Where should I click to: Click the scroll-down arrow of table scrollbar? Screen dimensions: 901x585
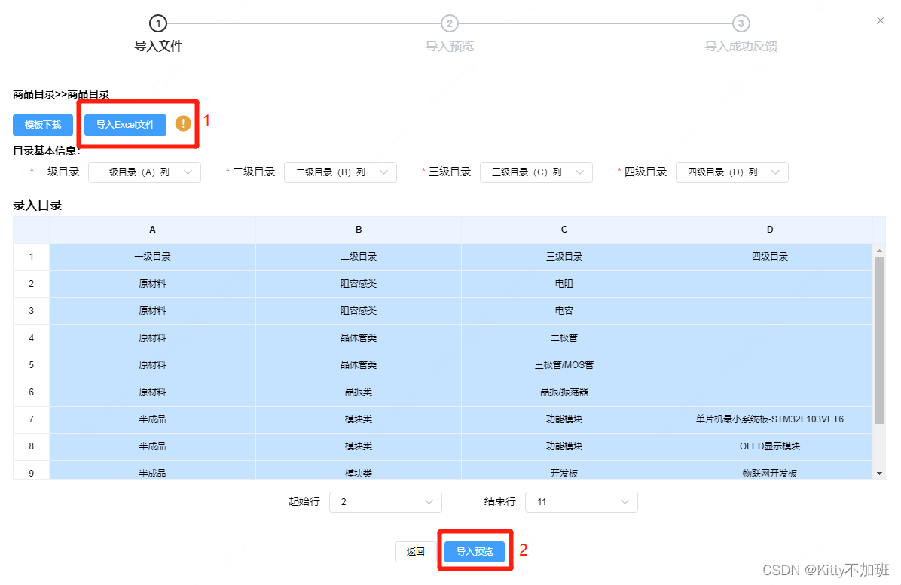(x=879, y=474)
